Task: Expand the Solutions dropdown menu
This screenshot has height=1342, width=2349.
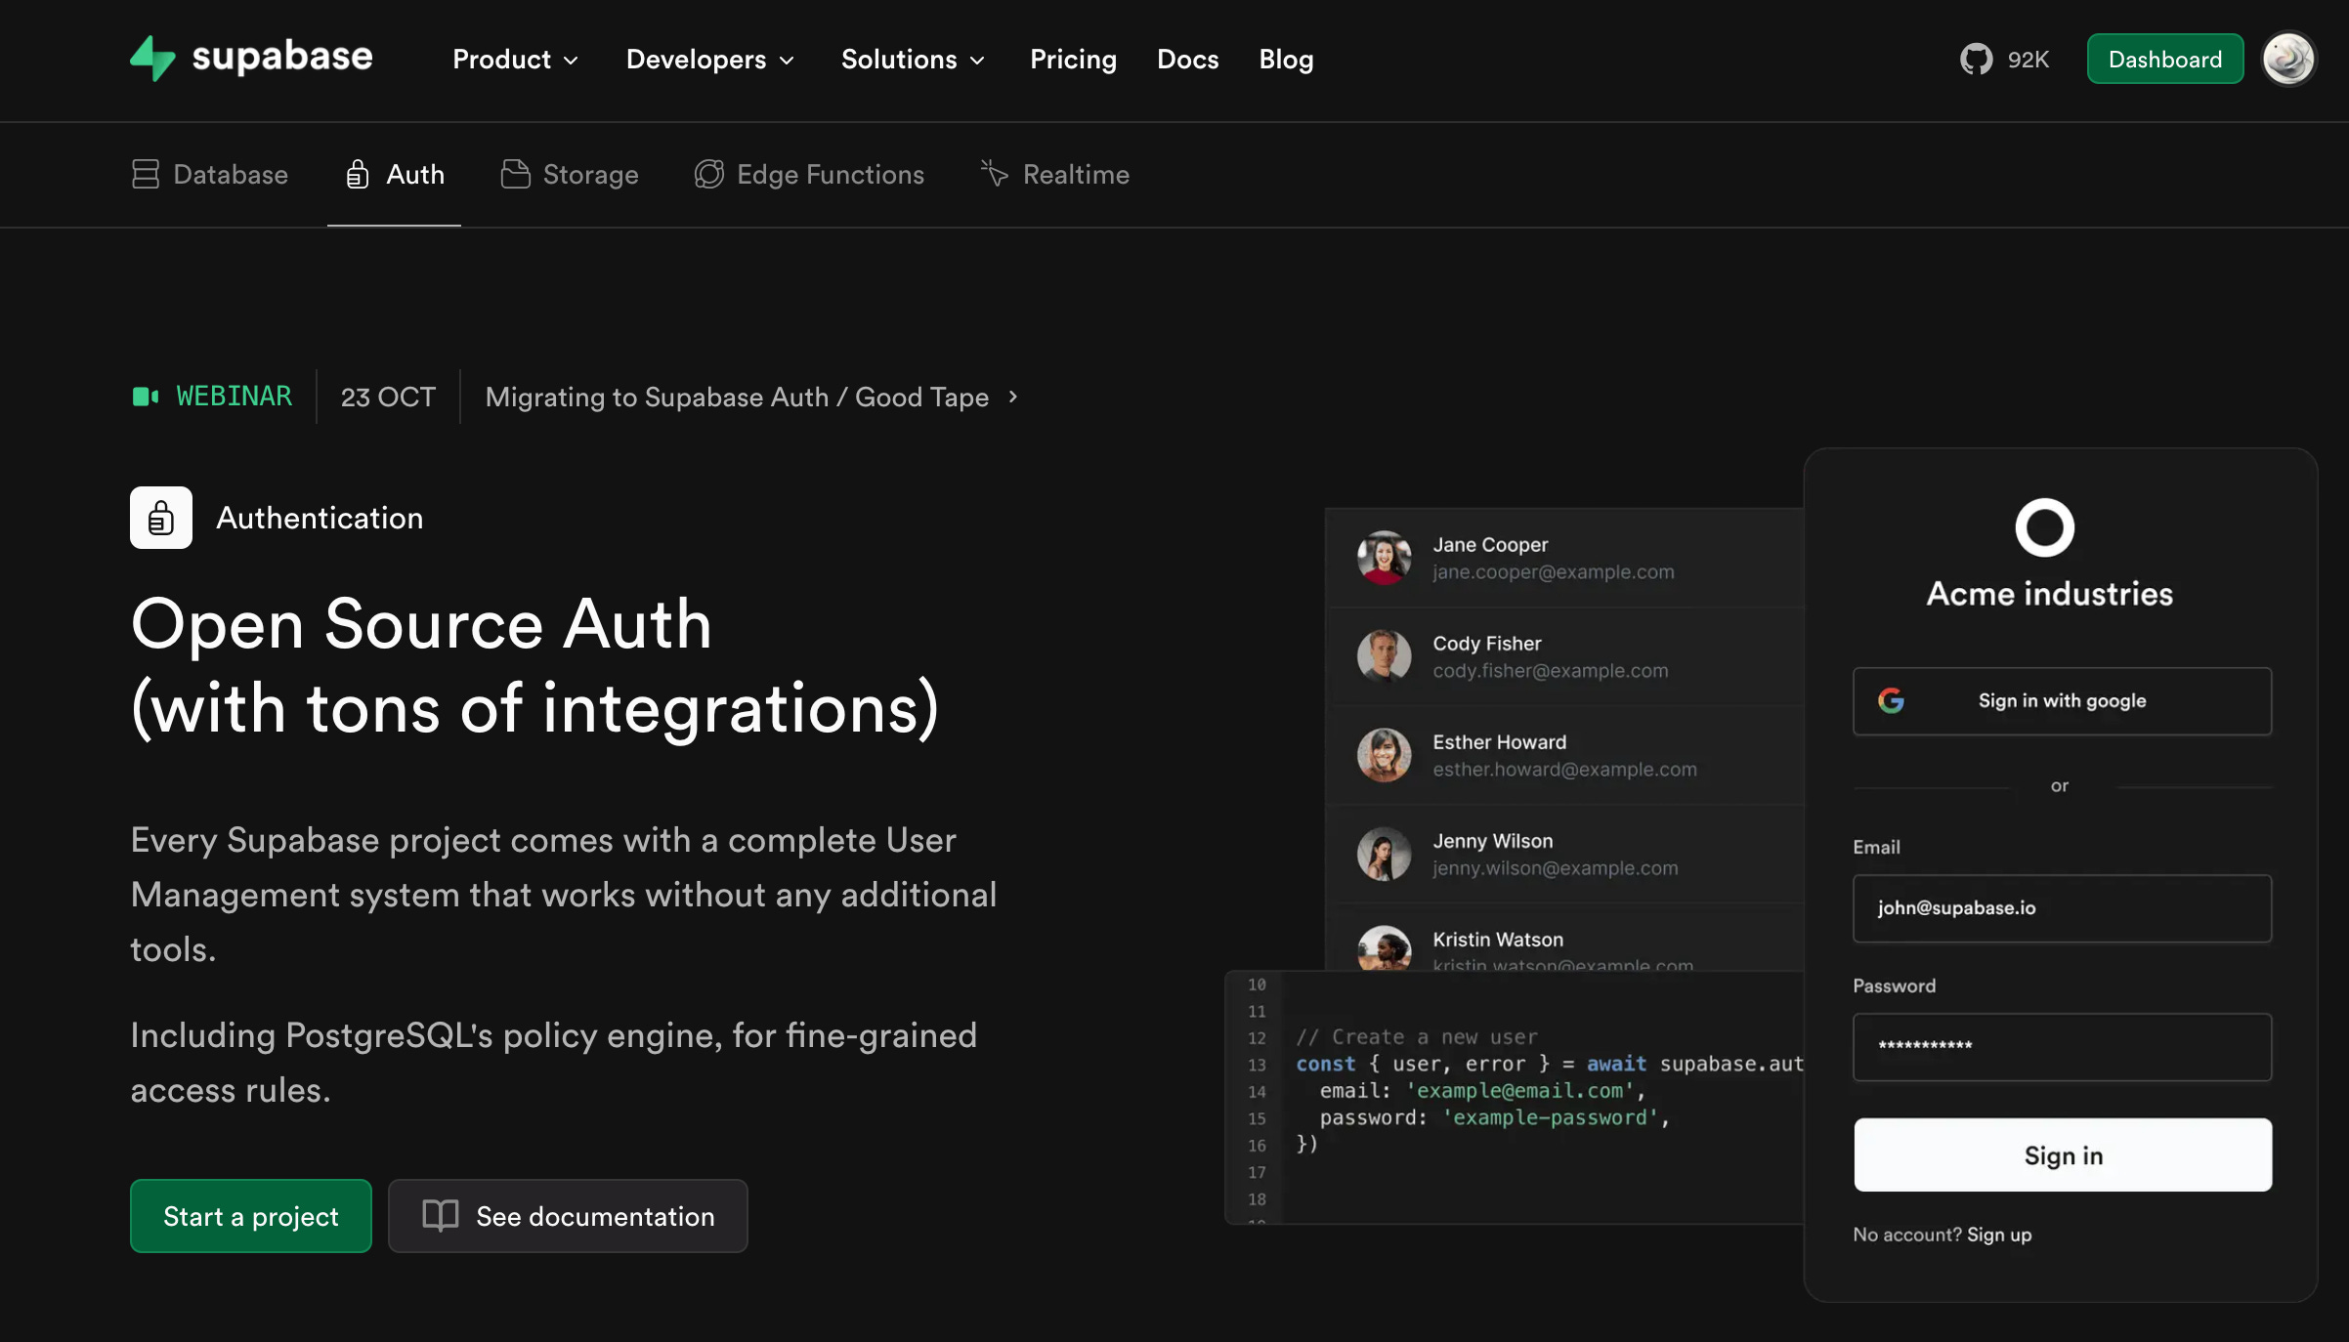Action: point(912,60)
